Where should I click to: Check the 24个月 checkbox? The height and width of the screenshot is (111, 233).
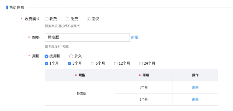141,64
